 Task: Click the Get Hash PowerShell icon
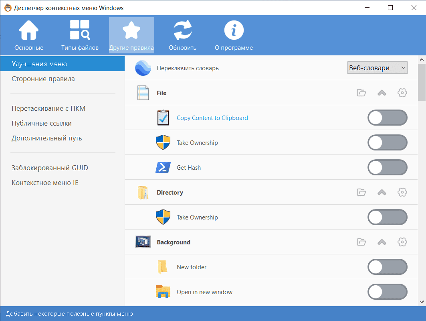point(163,167)
